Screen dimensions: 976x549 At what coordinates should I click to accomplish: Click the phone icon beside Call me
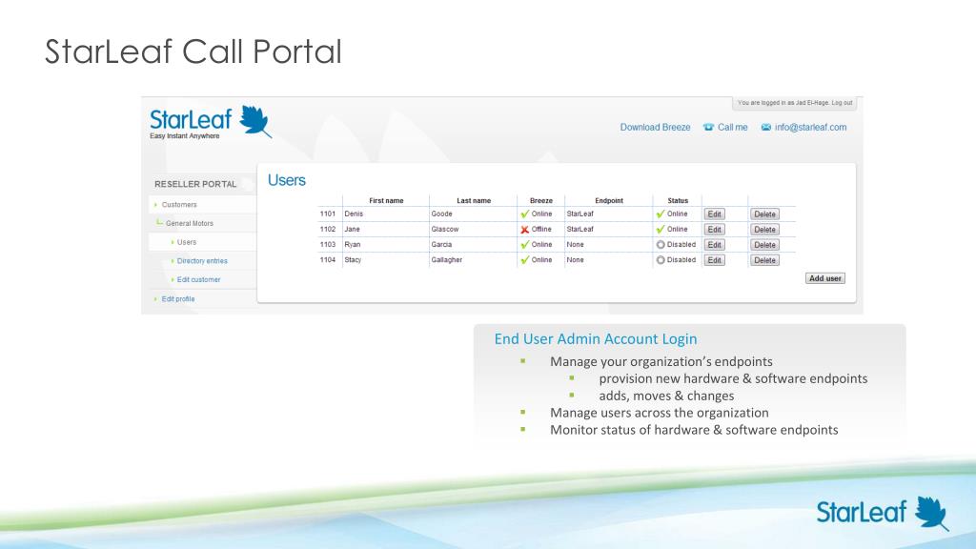tap(708, 127)
